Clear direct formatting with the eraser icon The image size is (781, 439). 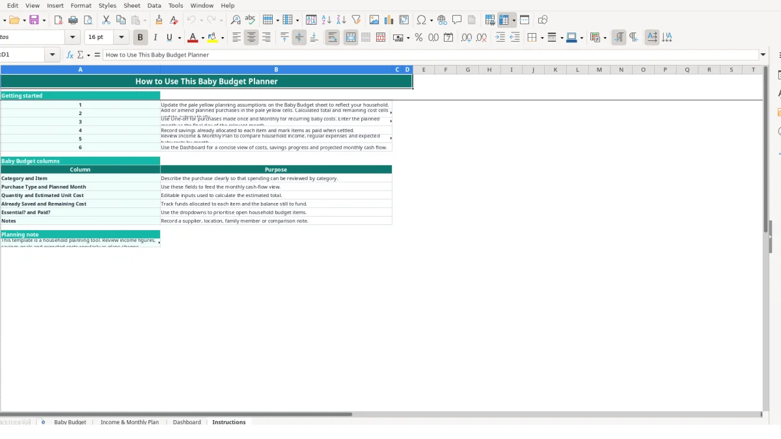point(173,20)
